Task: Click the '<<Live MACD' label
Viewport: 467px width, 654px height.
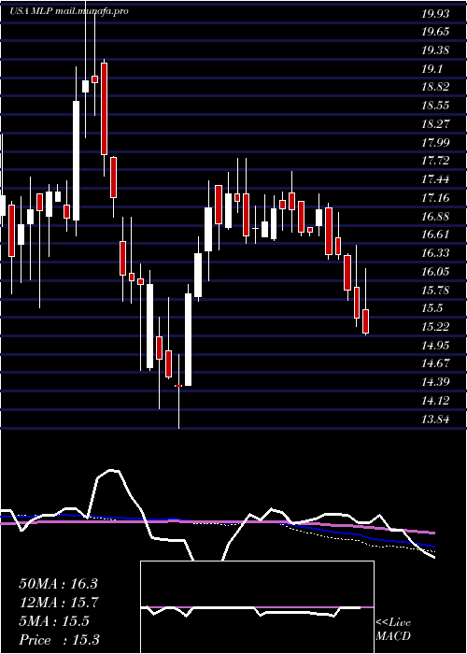Action: pyautogui.click(x=393, y=630)
